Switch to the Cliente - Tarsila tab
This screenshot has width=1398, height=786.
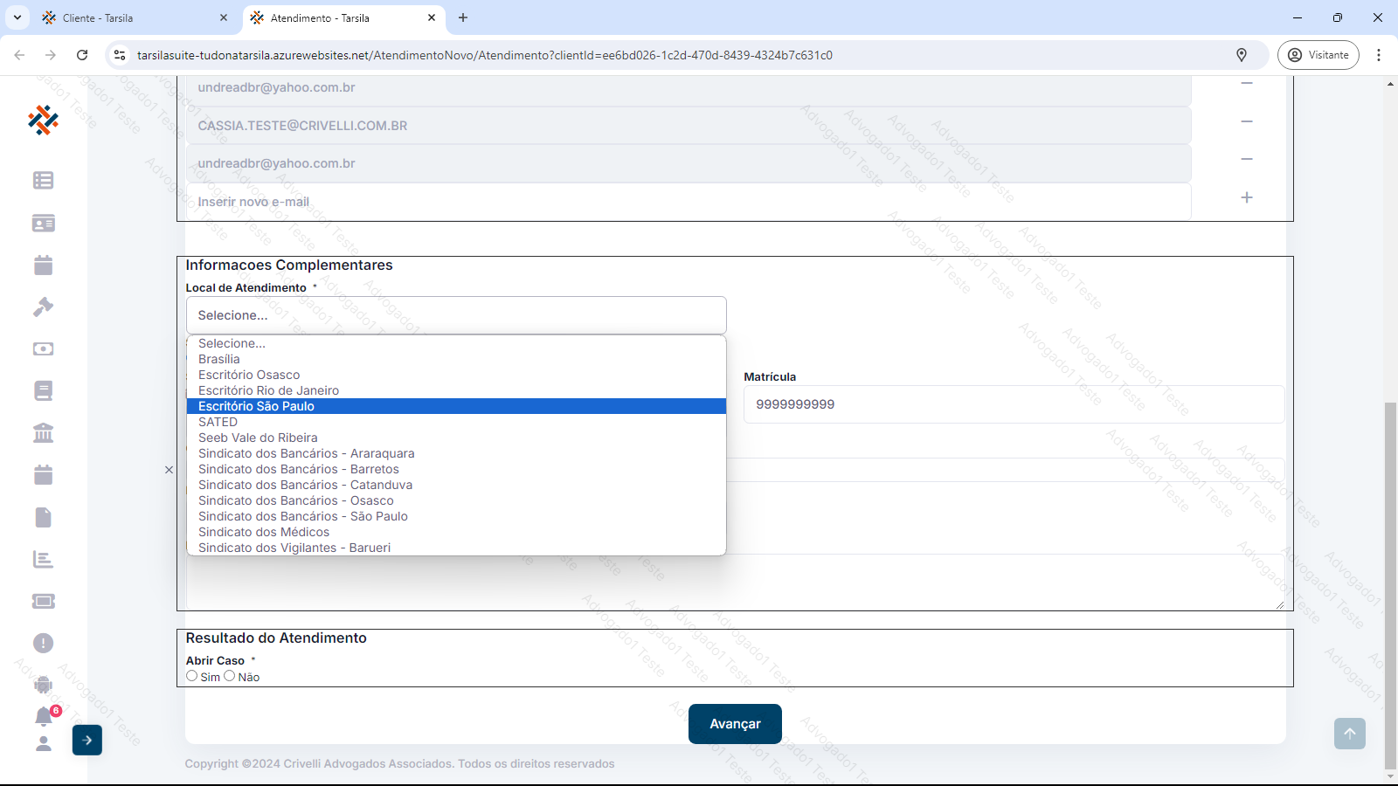click(x=131, y=17)
